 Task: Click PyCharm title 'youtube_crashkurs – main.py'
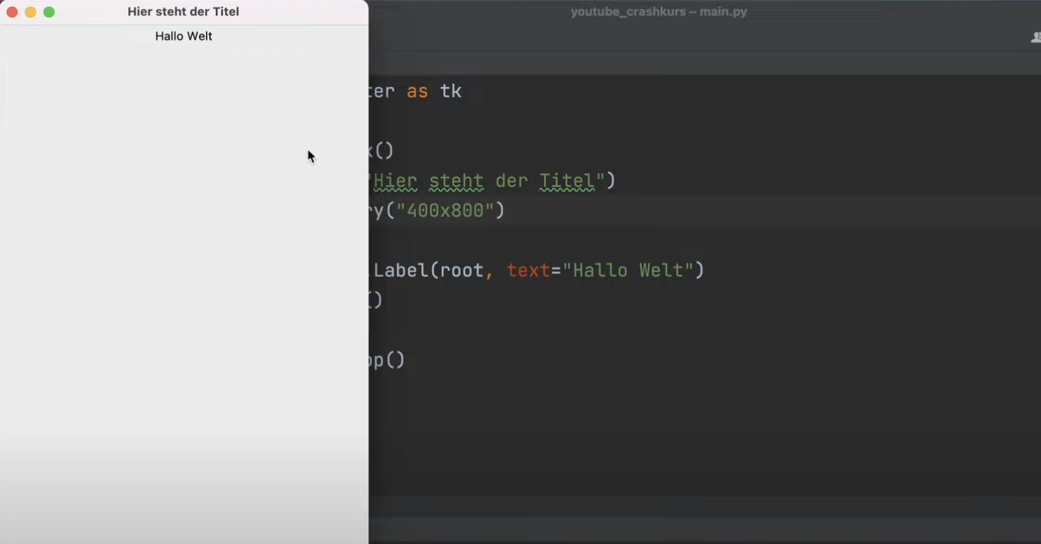tap(659, 12)
